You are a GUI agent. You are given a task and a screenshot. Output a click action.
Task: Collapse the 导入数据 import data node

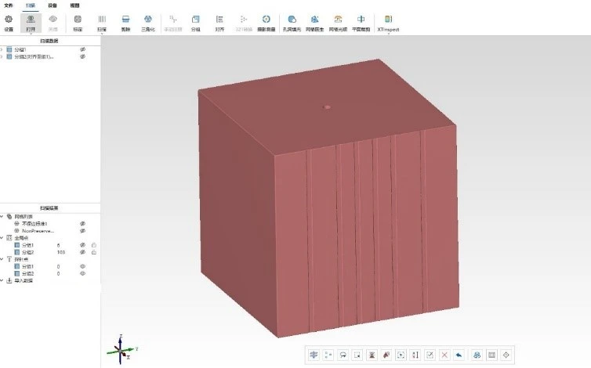pos(2,281)
